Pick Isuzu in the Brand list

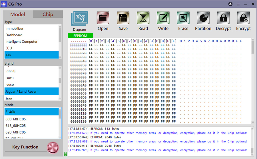(x=9, y=78)
